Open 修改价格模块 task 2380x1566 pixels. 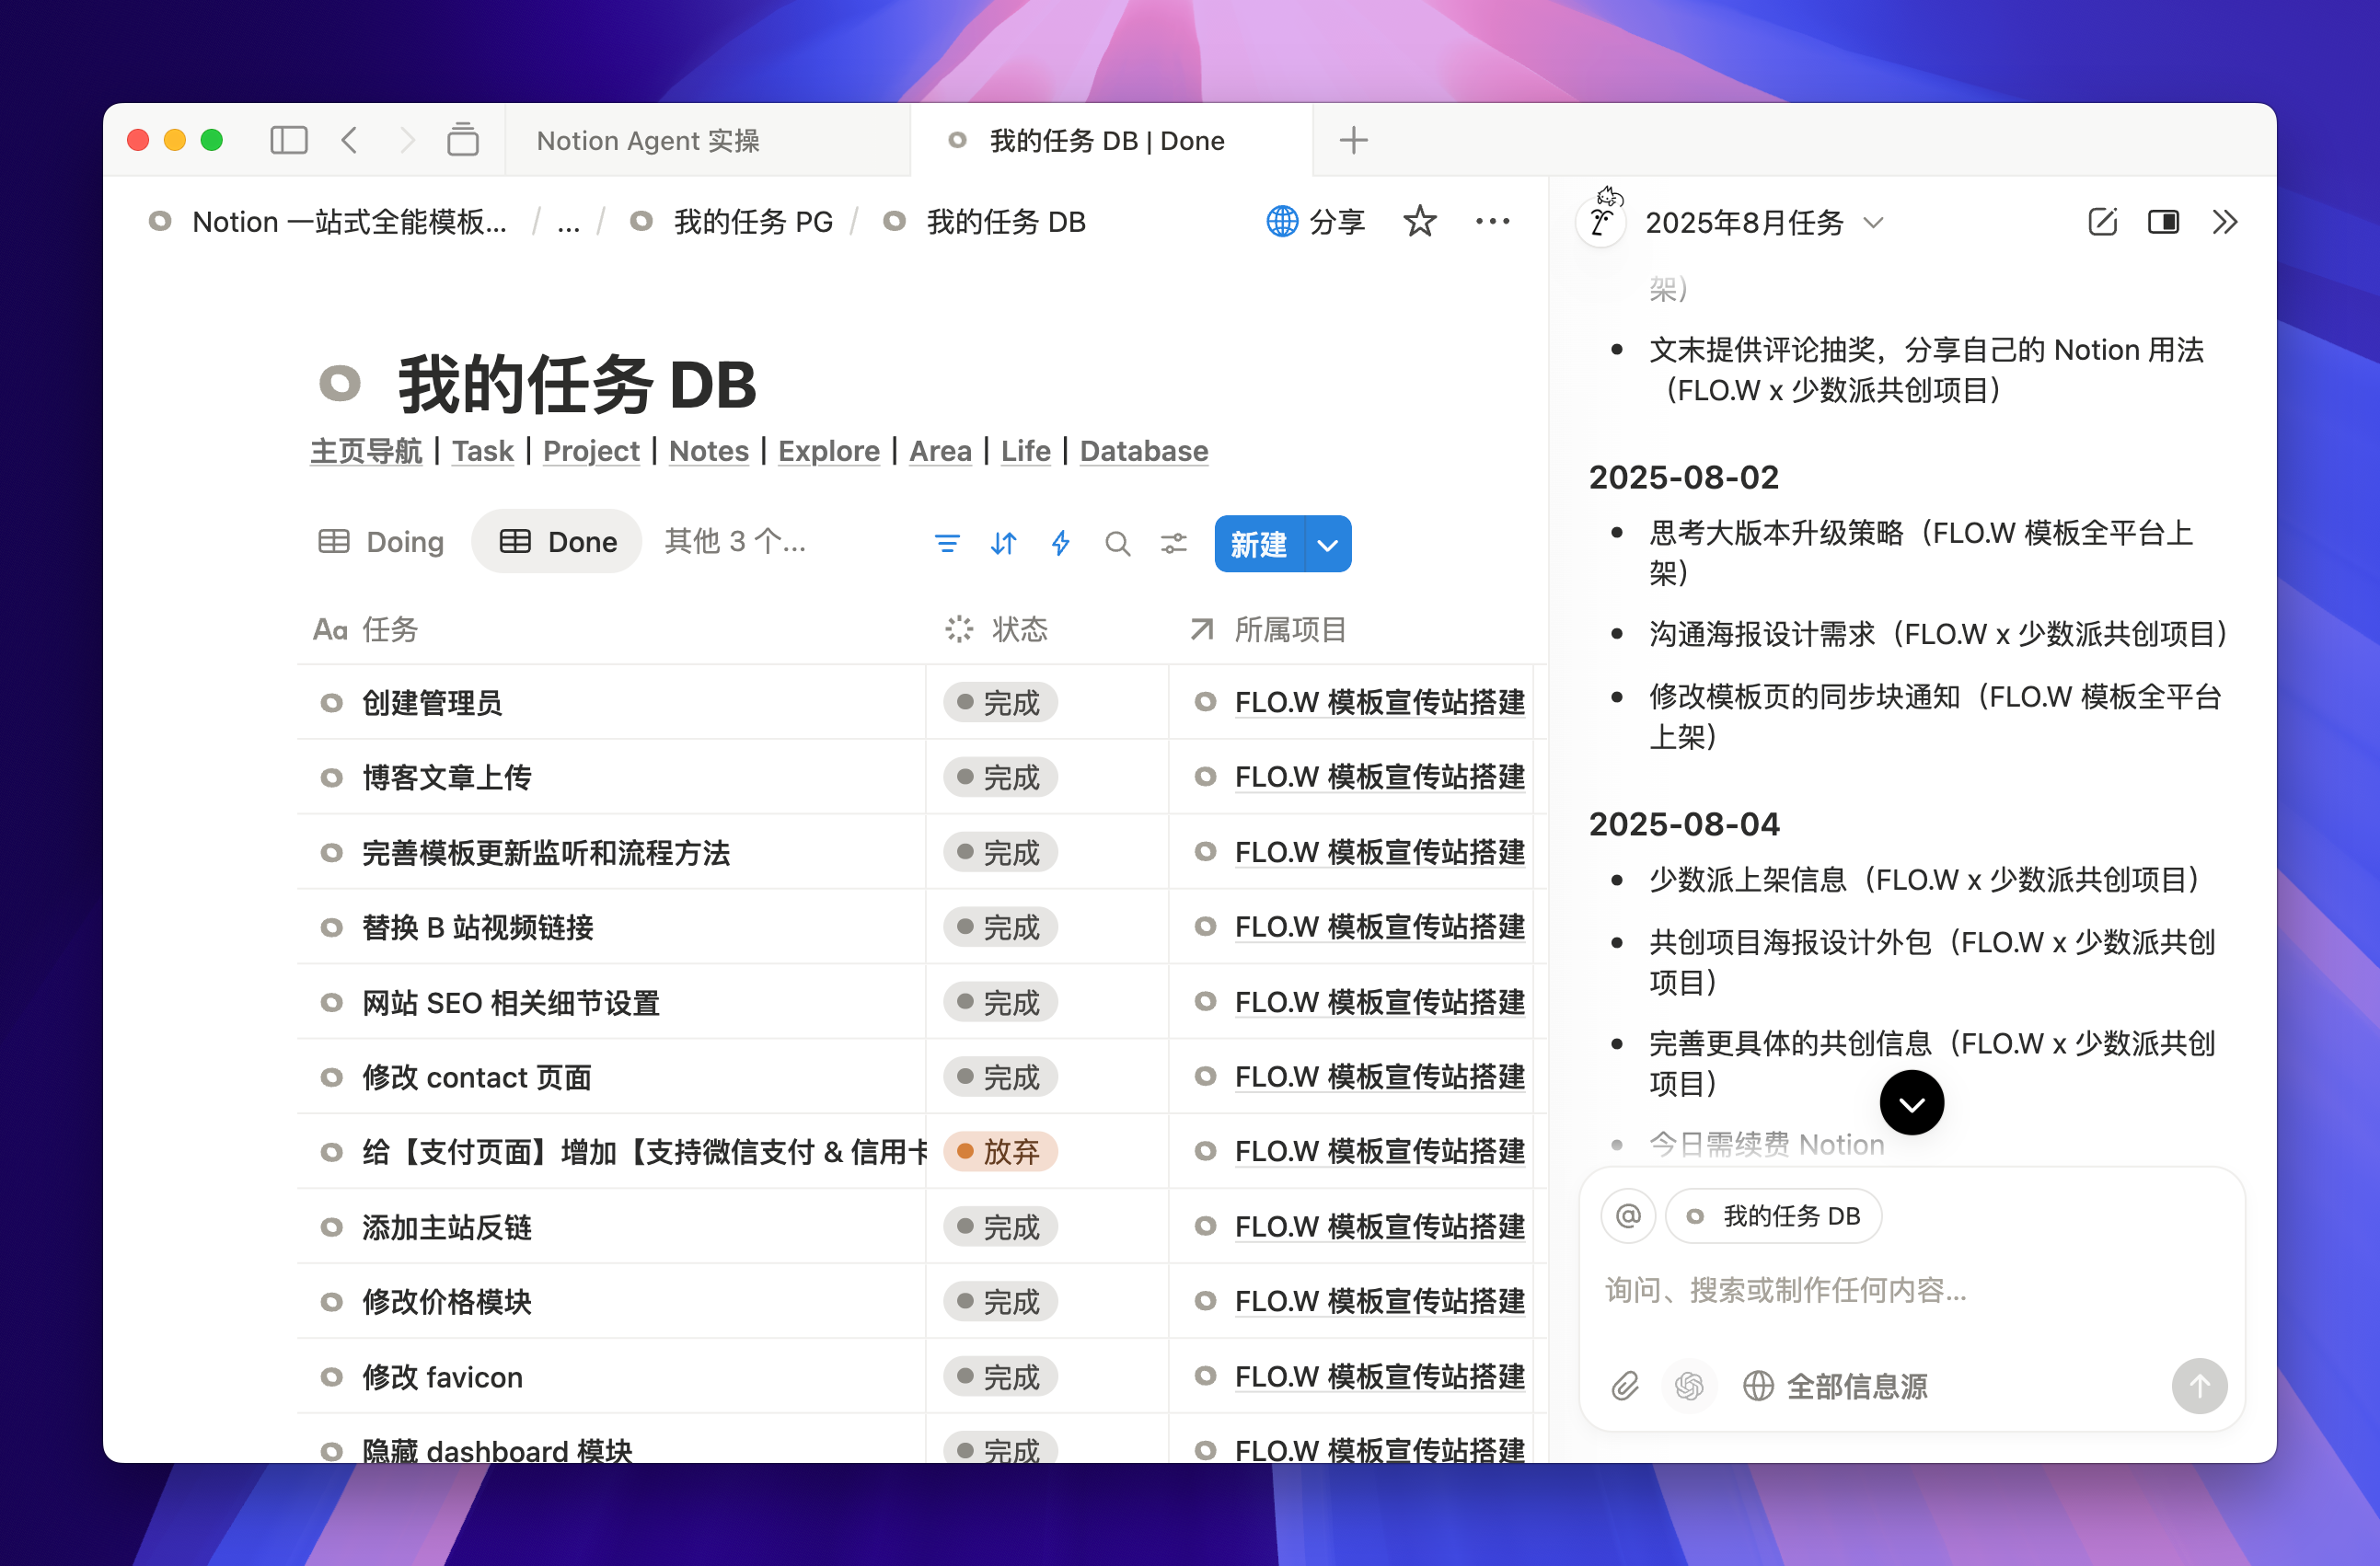(446, 1302)
